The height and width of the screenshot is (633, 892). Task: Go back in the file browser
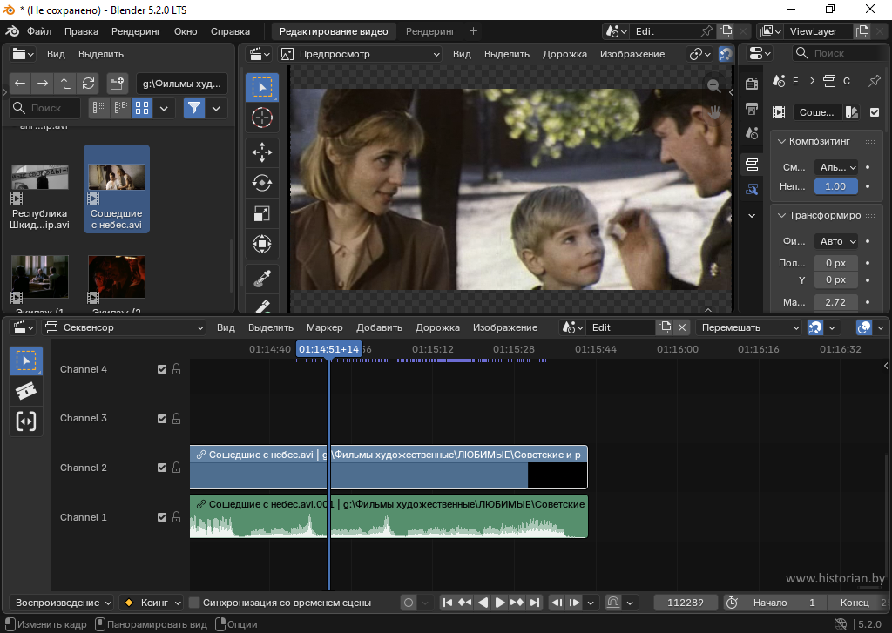pos(20,83)
